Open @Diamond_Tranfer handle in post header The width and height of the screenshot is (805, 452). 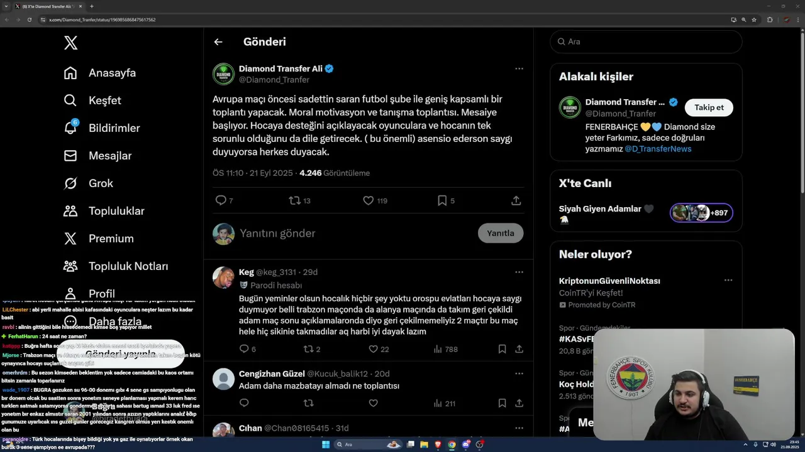click(274, 80)
